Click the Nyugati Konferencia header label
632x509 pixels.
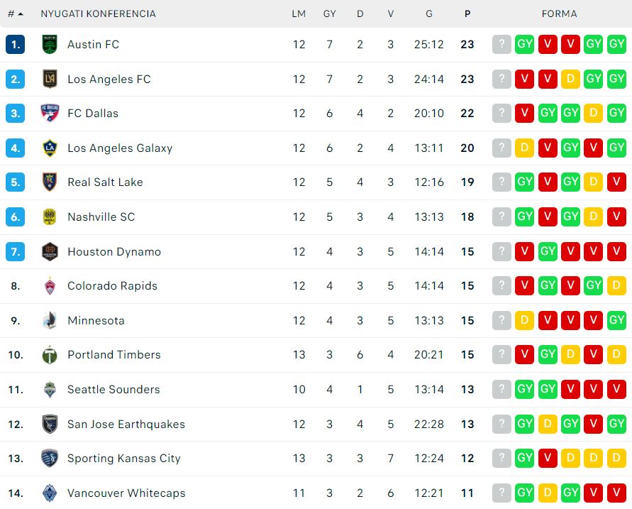click(x=99, y=14)
